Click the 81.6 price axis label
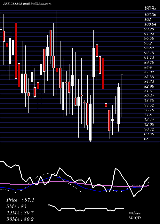 [x=148, y=91]
